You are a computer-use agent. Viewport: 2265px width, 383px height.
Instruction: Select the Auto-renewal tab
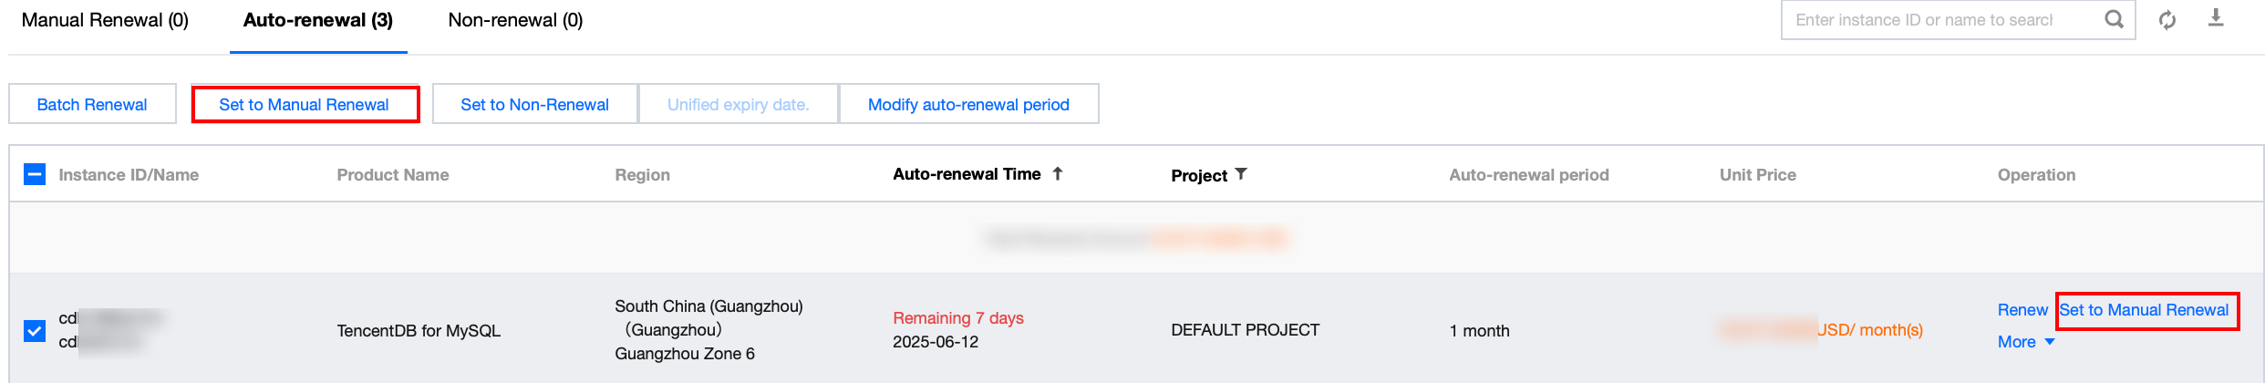(x=317, y=20)
